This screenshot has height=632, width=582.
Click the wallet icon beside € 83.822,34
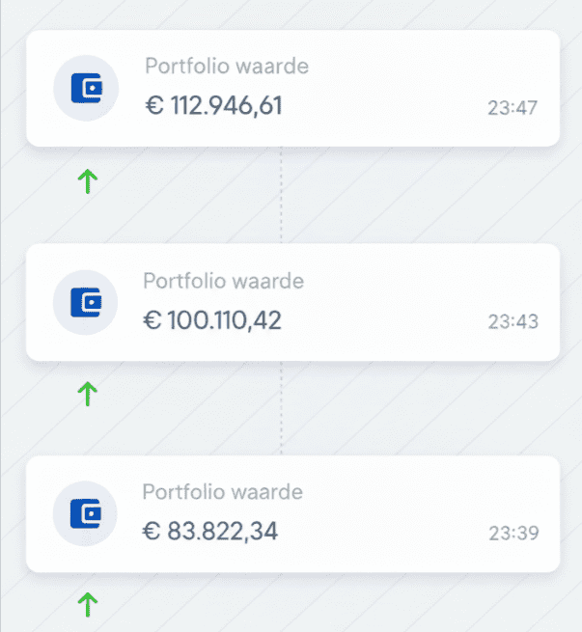click(x=85, y=514)
